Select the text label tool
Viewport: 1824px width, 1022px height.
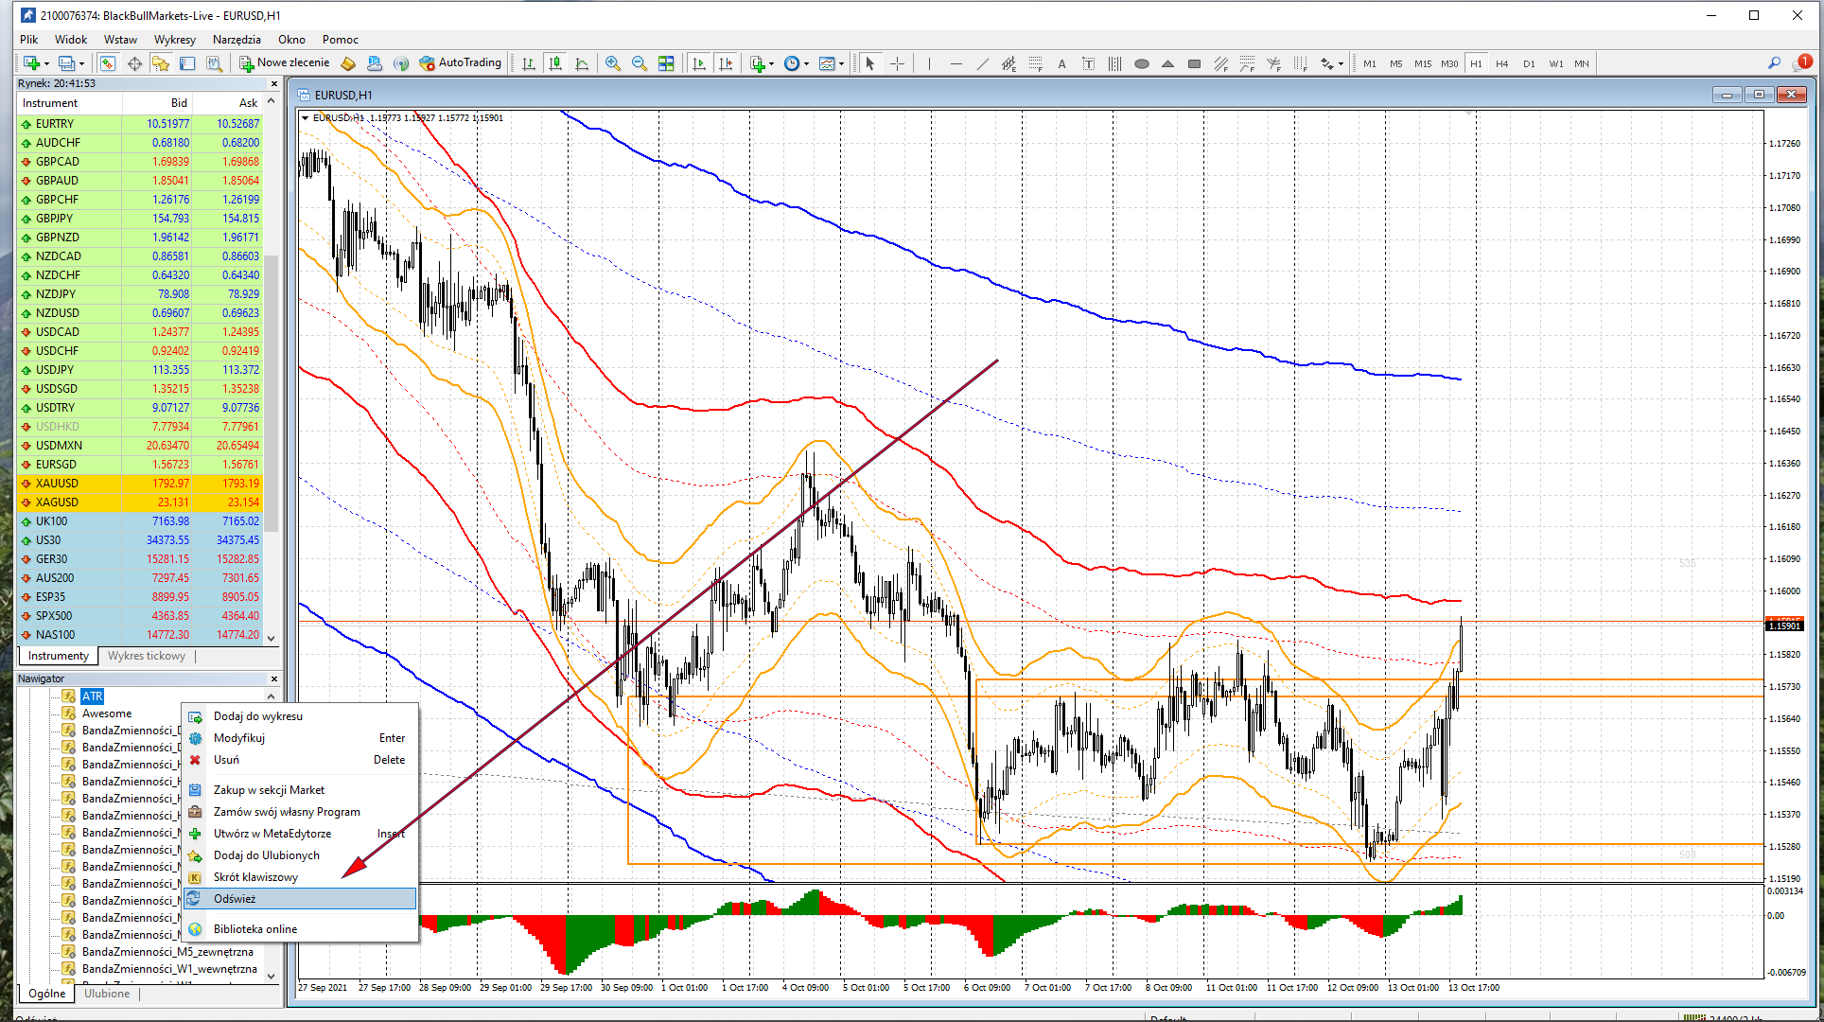pos(1061,64)
